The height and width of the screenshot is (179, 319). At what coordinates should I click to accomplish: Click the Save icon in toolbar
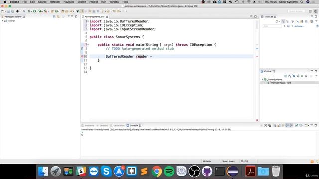pos(8,11)
